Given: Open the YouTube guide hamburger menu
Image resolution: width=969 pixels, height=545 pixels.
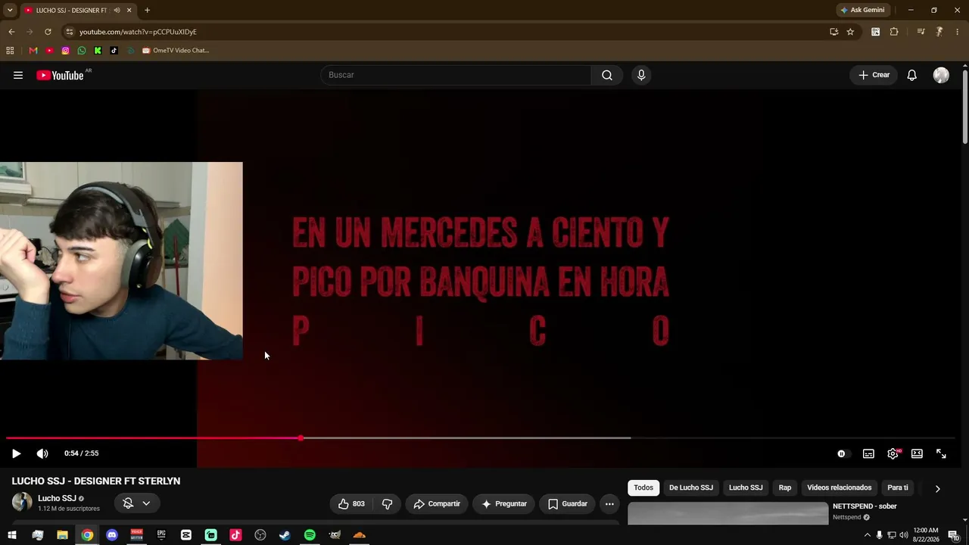Looking at the screenshot, I should click(18, 75).
